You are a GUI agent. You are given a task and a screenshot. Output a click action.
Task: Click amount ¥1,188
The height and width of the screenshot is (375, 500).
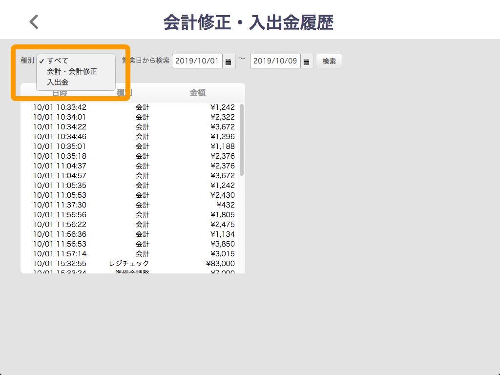click(223, 146)
